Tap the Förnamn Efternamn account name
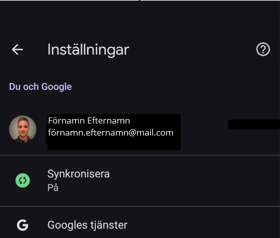Image resolution: width=280 pixels, height=238 pixels. point(89,121)
